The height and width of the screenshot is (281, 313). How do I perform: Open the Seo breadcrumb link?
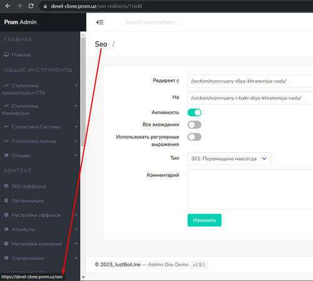click(101, 44)
